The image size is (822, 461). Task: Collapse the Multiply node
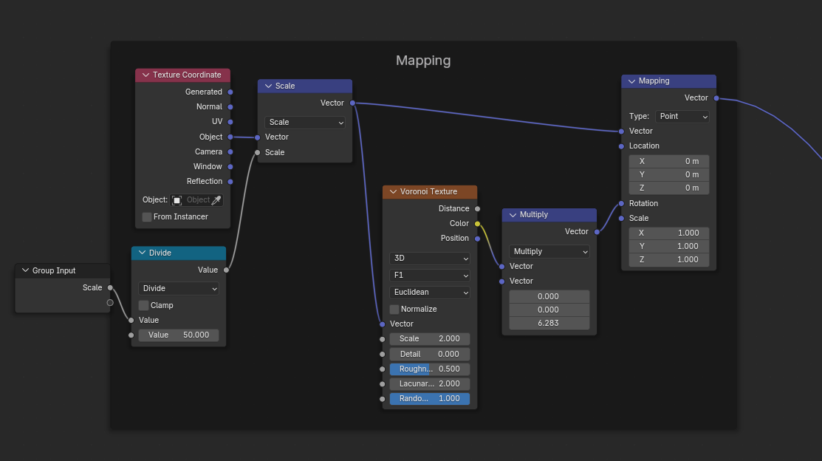513,215
